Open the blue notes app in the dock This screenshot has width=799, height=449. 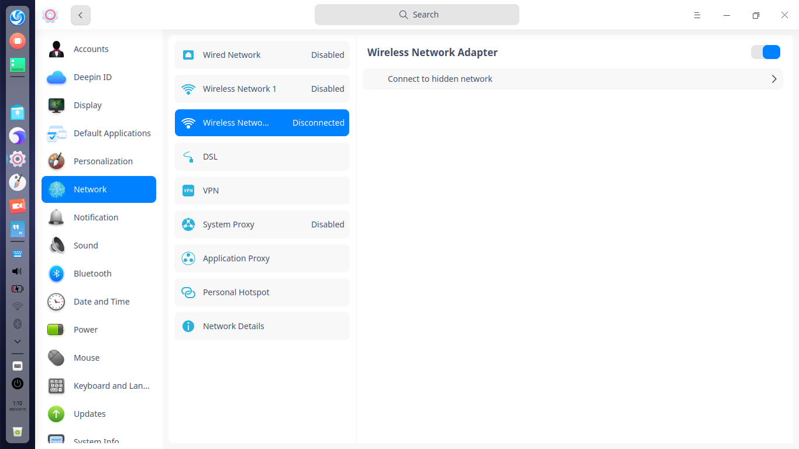[x=18, y=229]
